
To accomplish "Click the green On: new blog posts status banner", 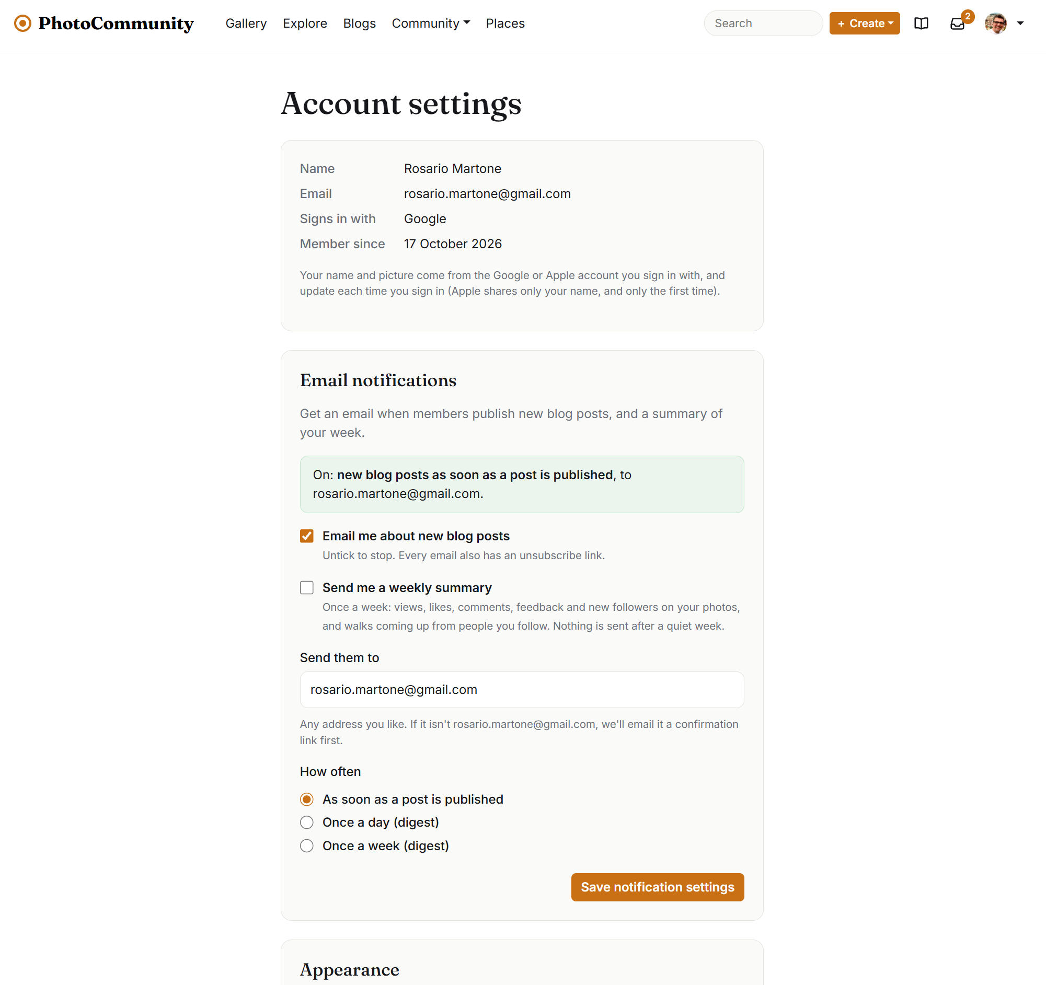I will (522, 484).
